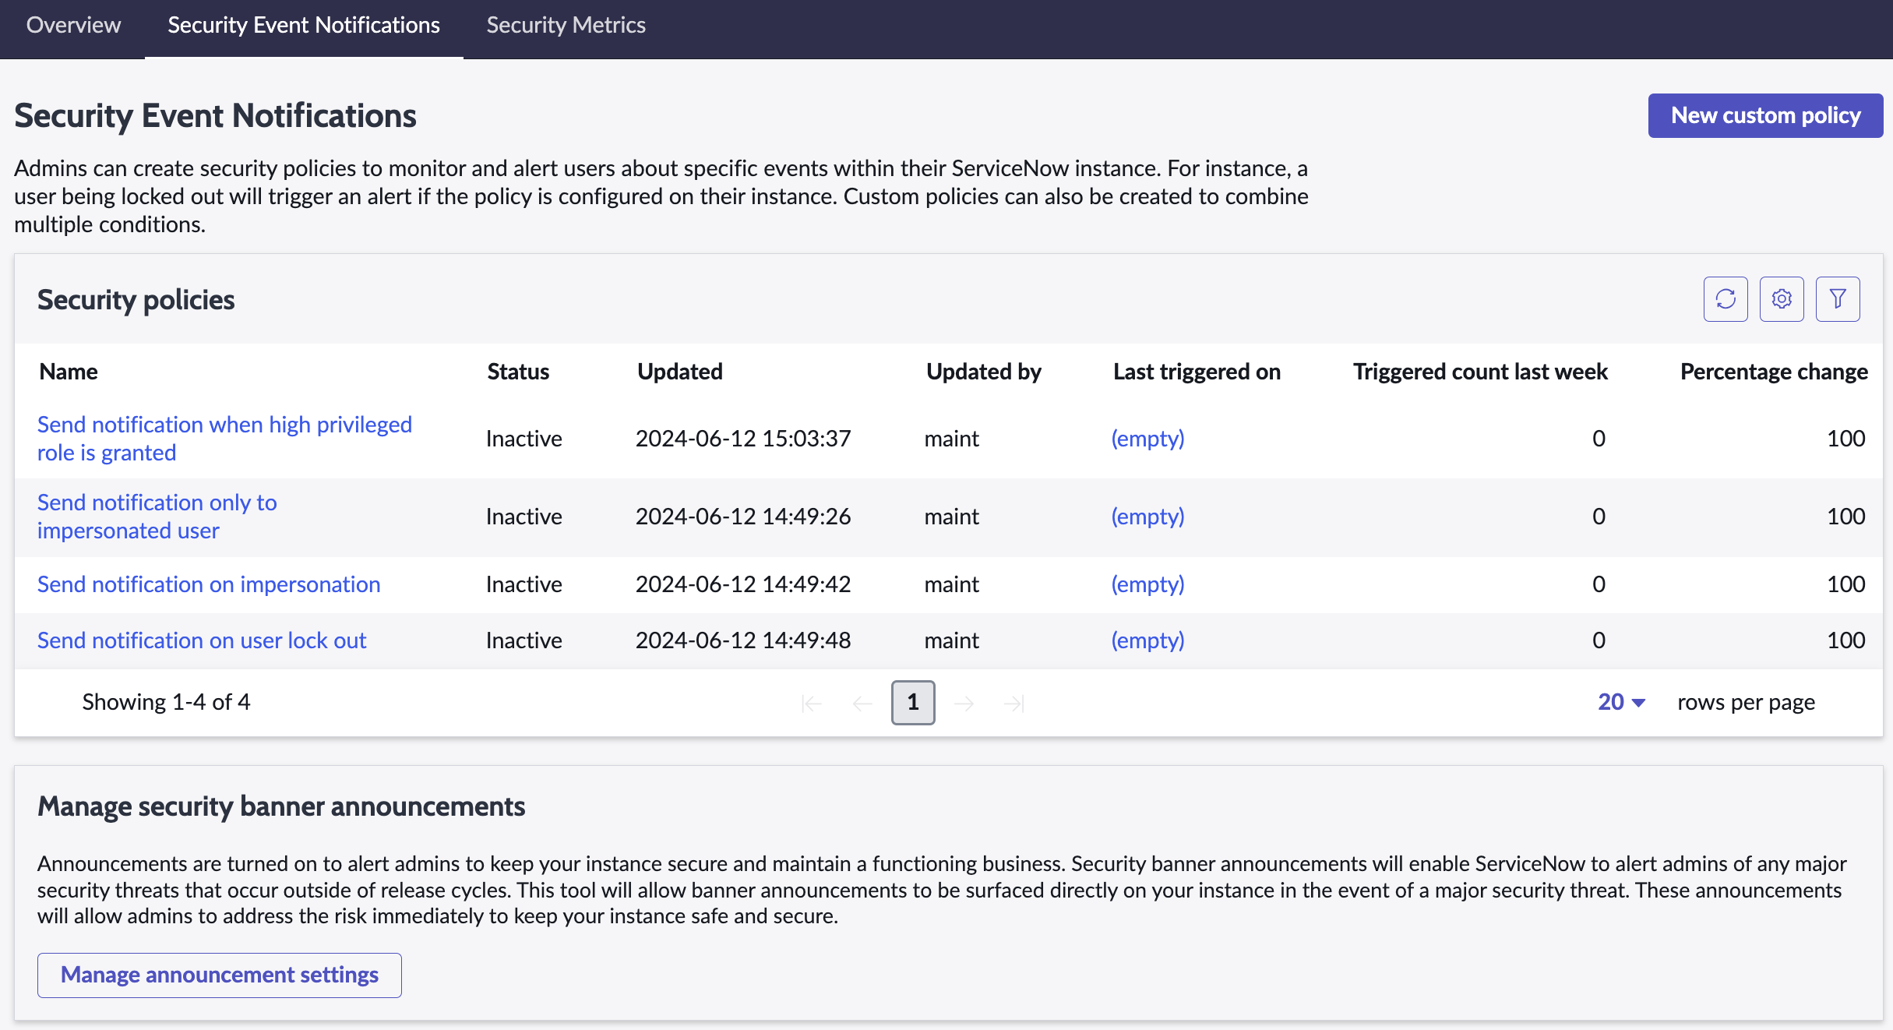Click percentage 100 in user lock out row
The image size is (1893, 1030).
coord(1846,640)
